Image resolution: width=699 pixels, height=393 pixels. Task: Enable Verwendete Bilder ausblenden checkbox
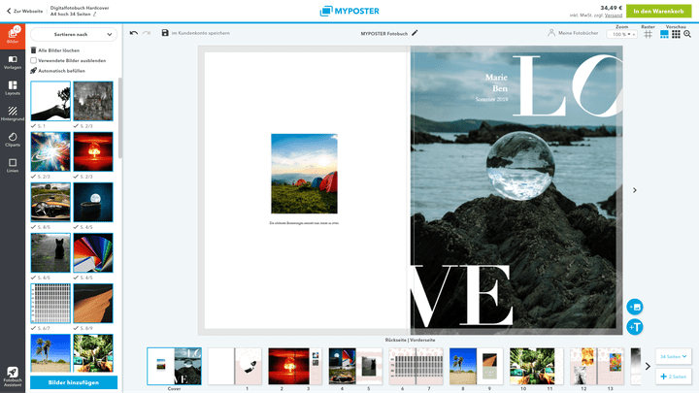(34, 60)
